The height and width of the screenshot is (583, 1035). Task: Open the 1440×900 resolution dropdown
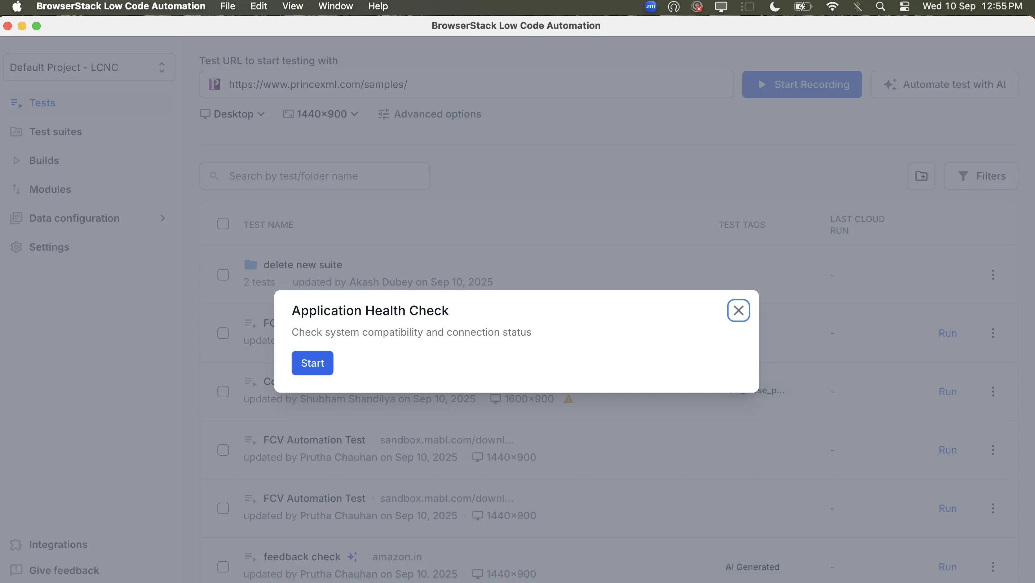pyautogui.click(x=320, y=114)
